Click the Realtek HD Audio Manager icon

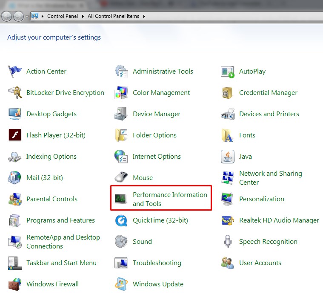pos(228,220)
